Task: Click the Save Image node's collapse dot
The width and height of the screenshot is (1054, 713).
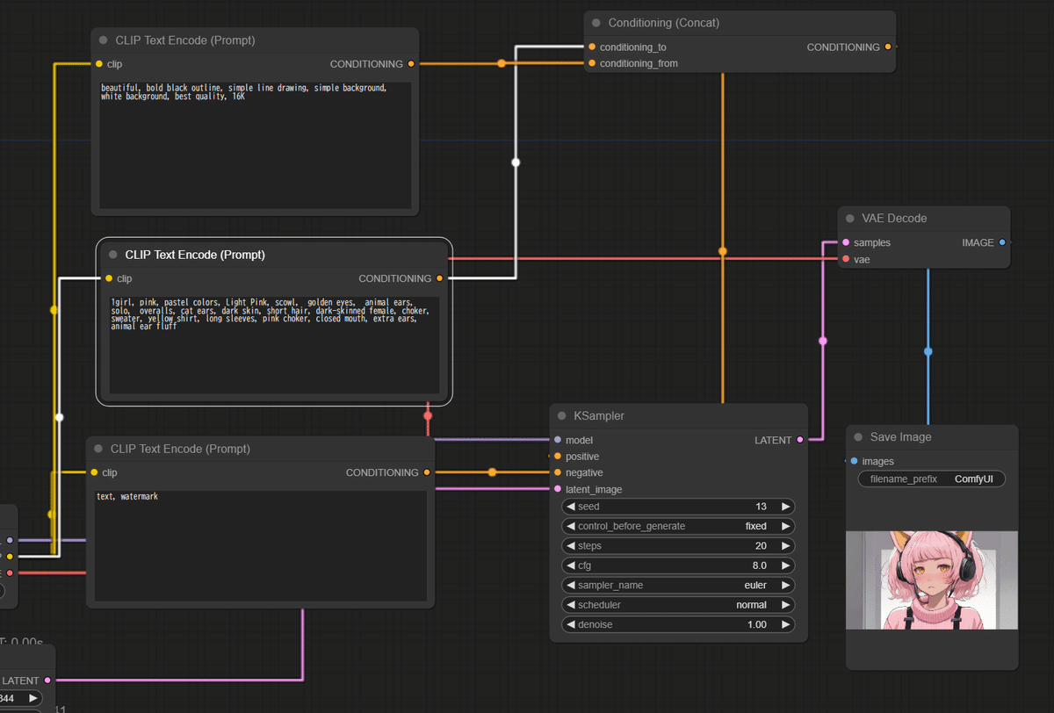Action: click(x=858, y=437)
